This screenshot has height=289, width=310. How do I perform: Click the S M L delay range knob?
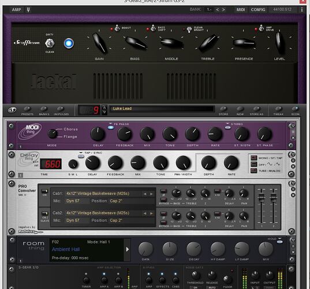(x=73, y=164)
